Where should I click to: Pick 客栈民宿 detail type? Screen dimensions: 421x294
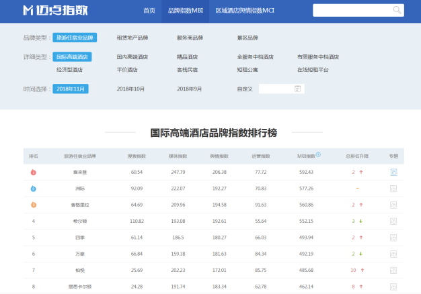(187, 70)
